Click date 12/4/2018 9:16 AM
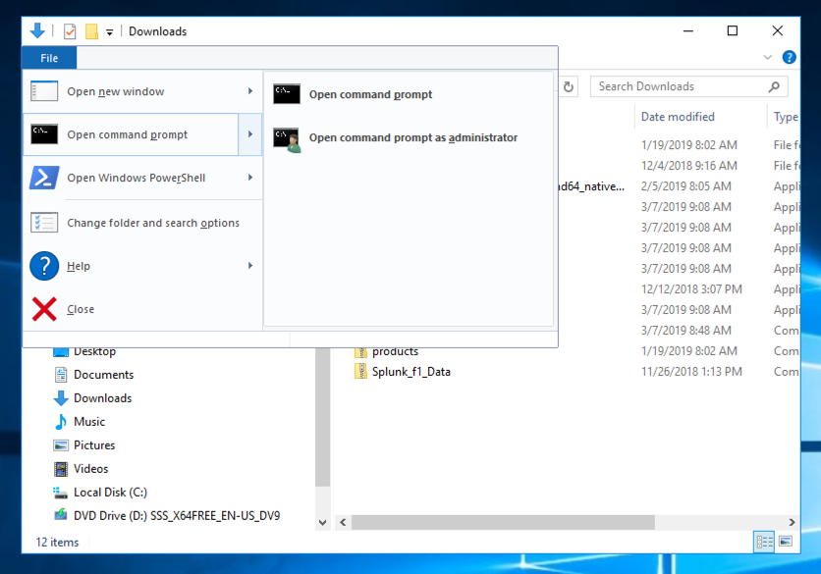Image resolution: width=821 pixels, height=574 pixels. coord(689,166)
